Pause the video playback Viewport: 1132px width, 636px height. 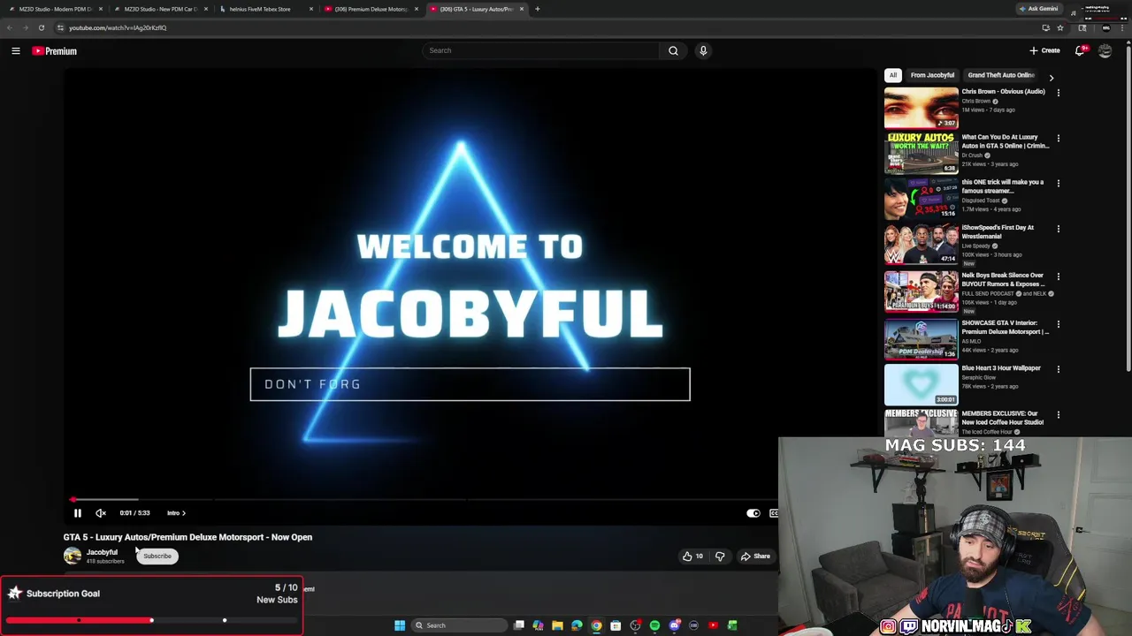[x=77, y=512]
